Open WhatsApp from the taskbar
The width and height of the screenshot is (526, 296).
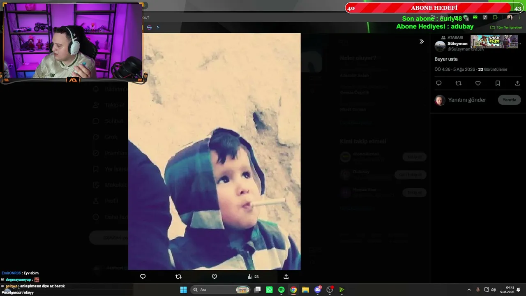pyautogui.click(x=269, y=290)
